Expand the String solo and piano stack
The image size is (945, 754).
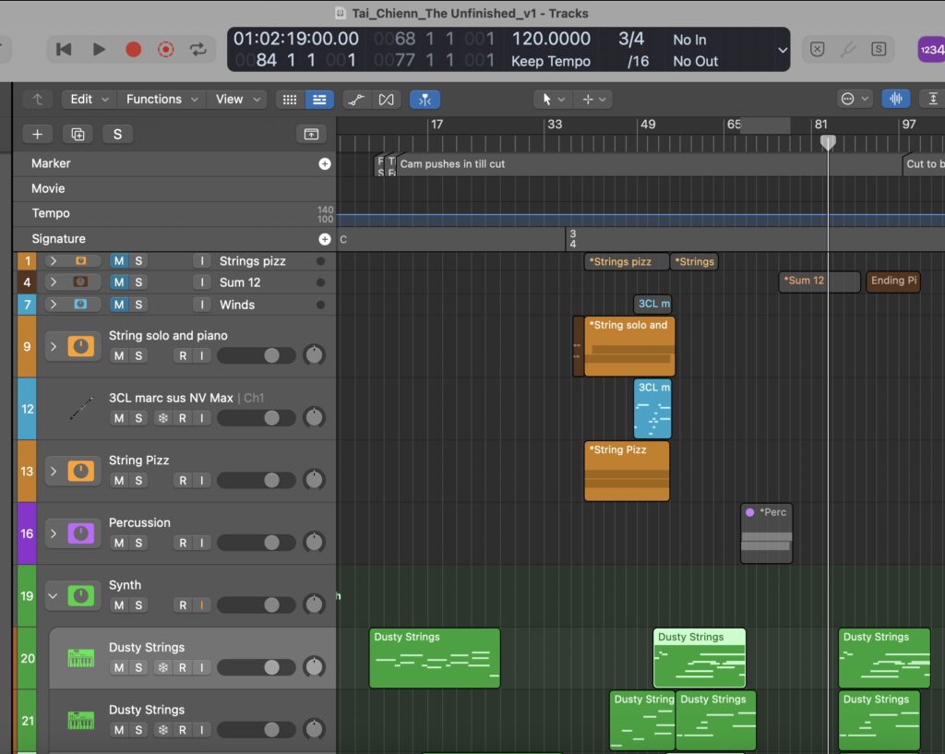point(53,346)
